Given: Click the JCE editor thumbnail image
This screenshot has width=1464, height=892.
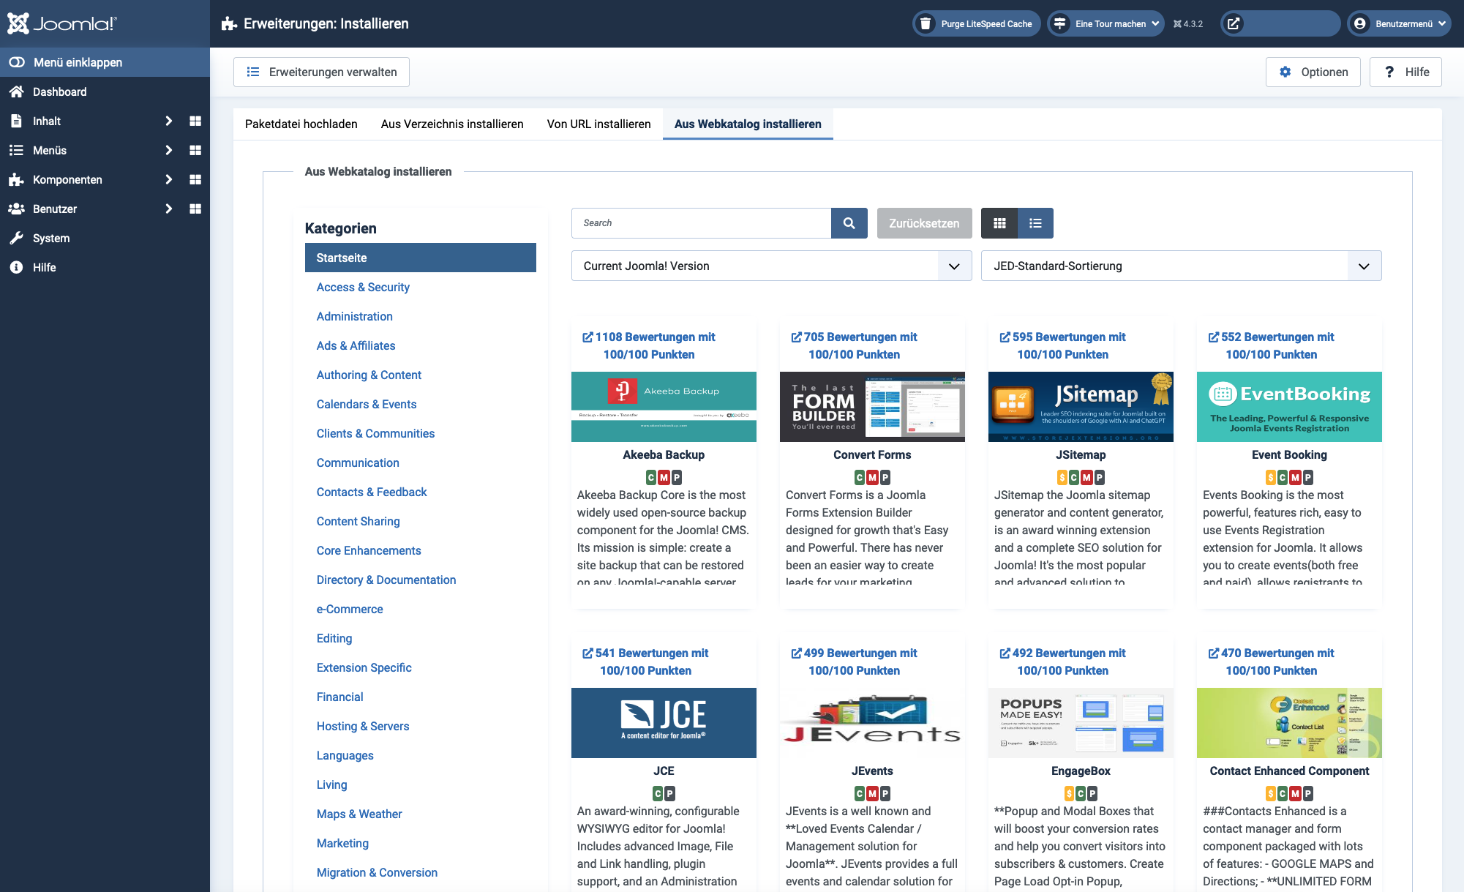Looking at the screenshot, I should coord(664,723).
